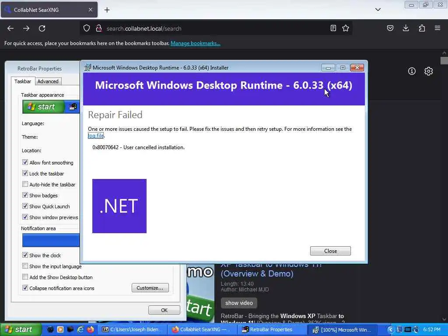This screenshot has width=448, height=336.
Task: Click the .NET logo image
Action: coord(119,206)
